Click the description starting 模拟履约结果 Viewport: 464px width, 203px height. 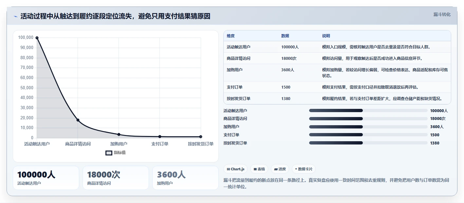pos(382,99)
